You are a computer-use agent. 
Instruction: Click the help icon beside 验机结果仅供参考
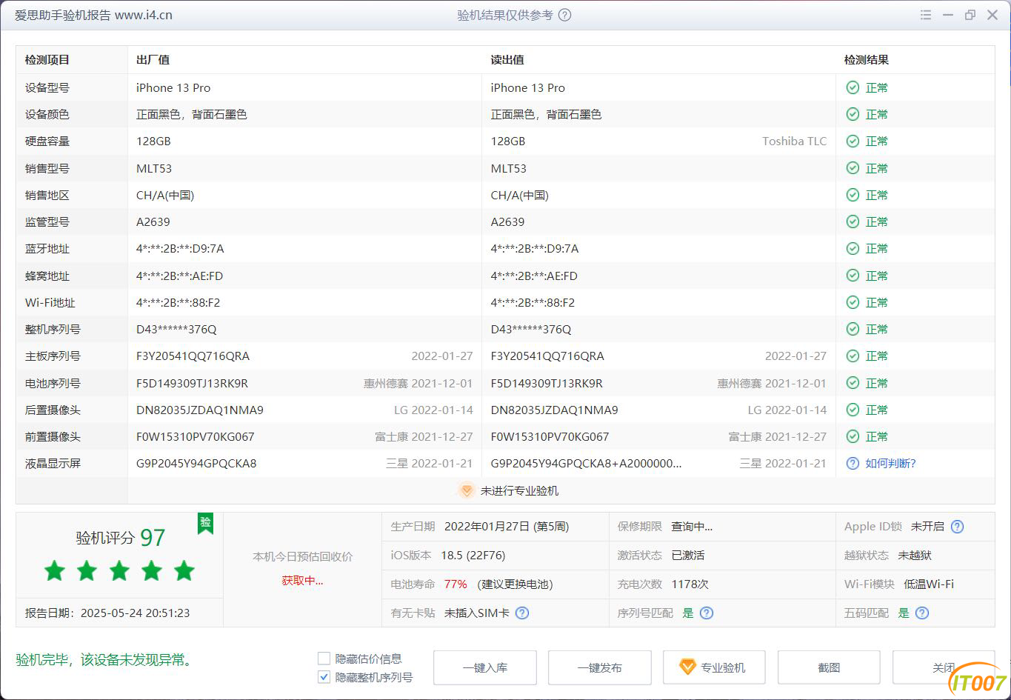tap(564, 15)
